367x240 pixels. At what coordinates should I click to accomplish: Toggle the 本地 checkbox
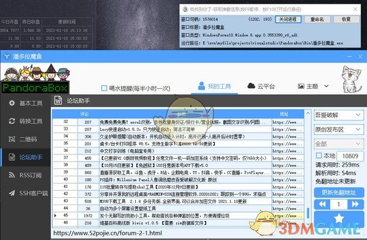(319, 156)
